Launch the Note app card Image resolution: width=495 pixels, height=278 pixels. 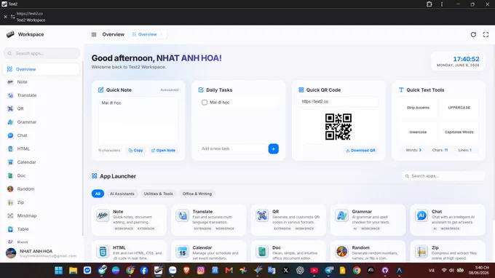point(129,220)
